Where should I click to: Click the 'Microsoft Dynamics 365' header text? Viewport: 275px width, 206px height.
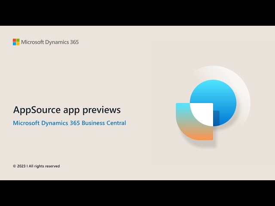[50, 42]
